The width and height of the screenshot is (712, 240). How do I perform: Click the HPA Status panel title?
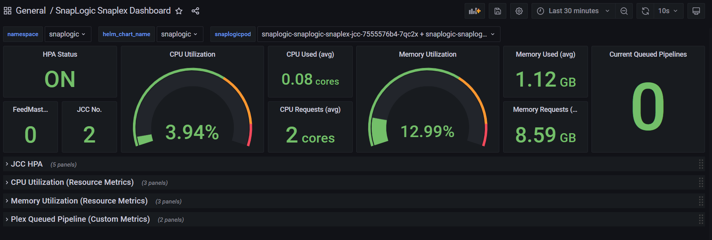[60, 54]
